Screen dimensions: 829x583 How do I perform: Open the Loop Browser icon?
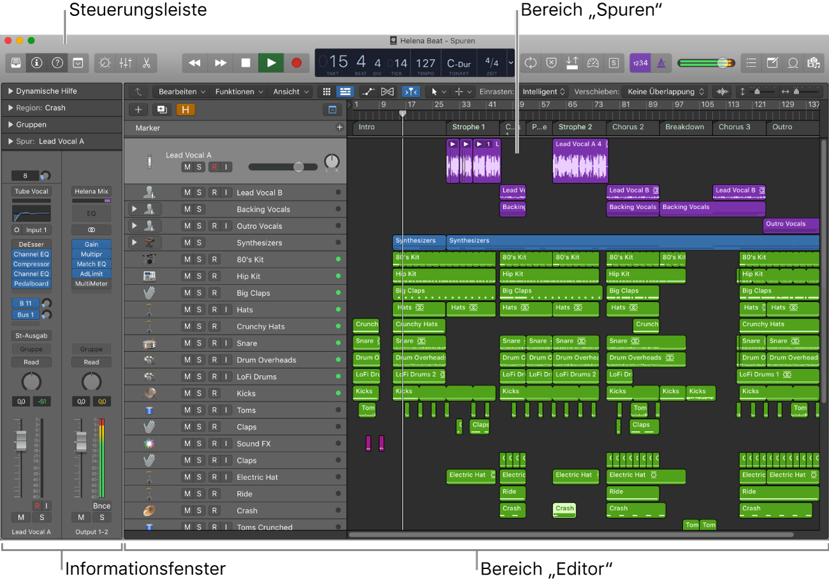(793, 62)
